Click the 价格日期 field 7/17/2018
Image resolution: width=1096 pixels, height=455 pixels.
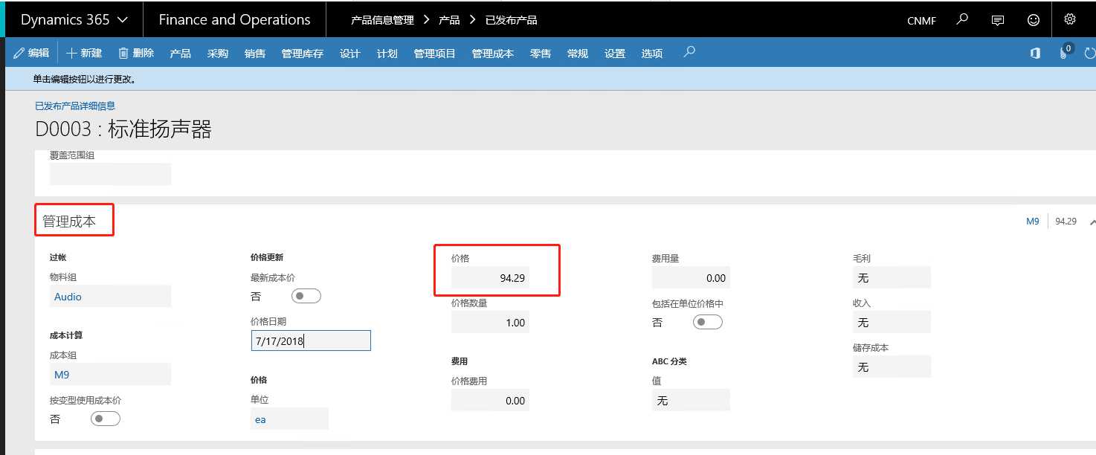(x=311, y=341)
